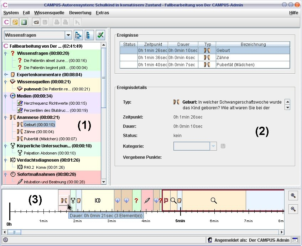Click the green checkmark evaluation button
302x246 pixels.
point(100,35)
